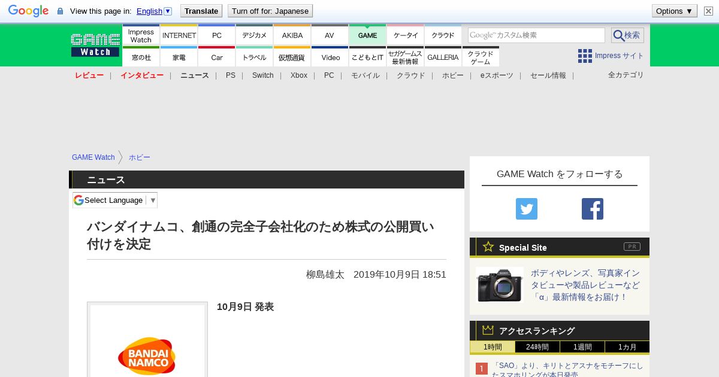Open the 全カテゴリ link

(626, 75)
